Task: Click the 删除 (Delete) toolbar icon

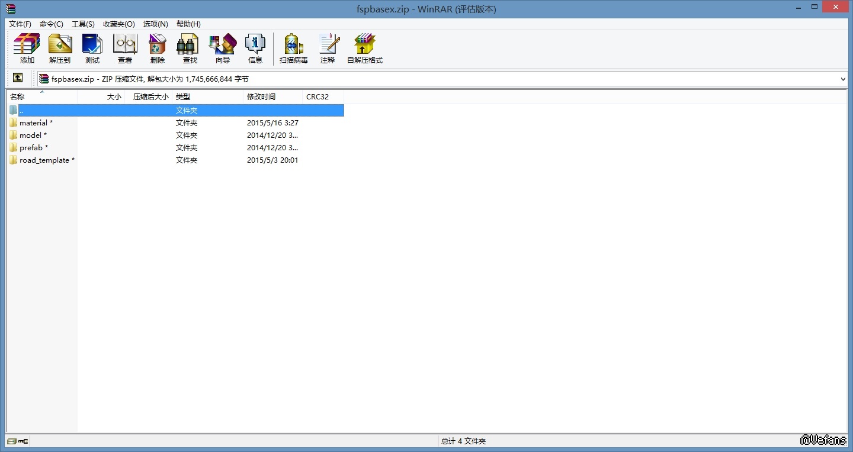Action: point(158,48)
